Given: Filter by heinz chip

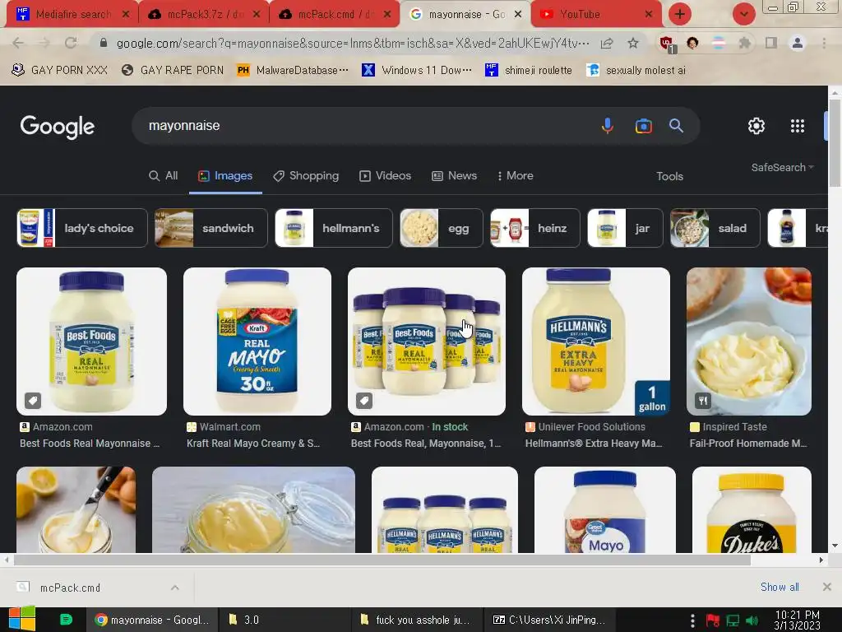Looking at the screenshot, I should [534, 228].
